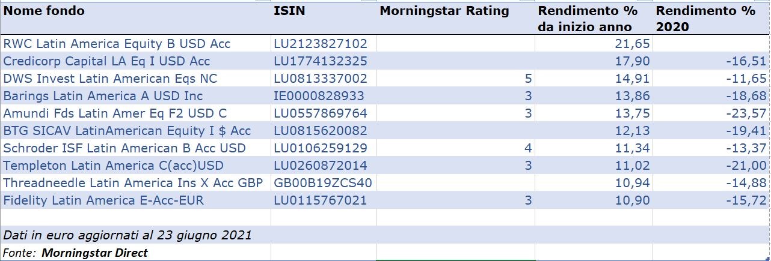
Task: Open DWS Invest Latin American Eqs NC
Action: click(x=110, y=79)
